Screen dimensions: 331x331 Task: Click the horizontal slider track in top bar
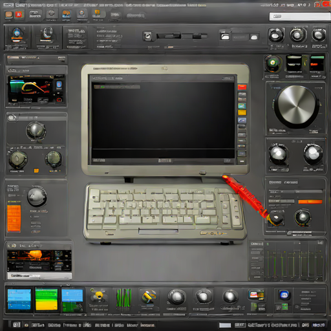click(x=182, y=36)
